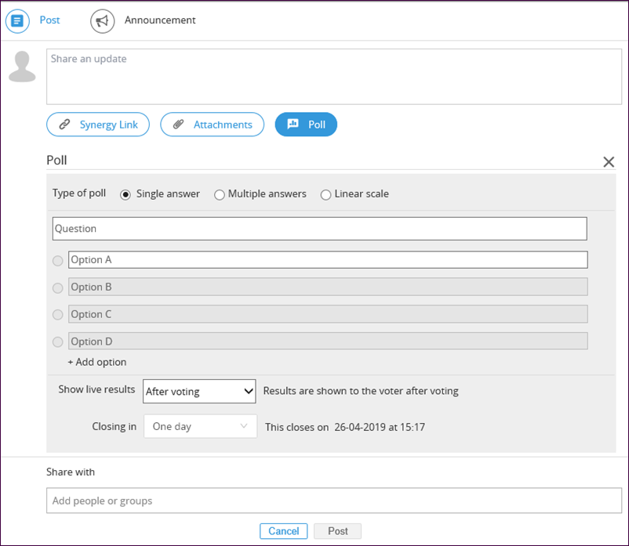Image resolution: width=629 pixels, height=546 pixels.
Task: Click the Question input field
Action: (320, 229)
